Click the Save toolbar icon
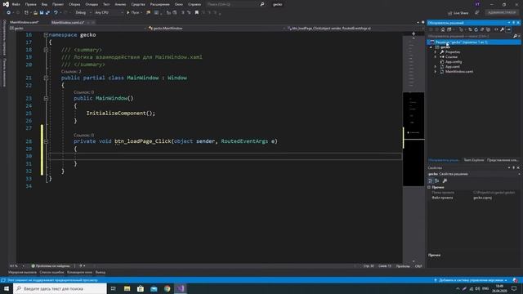 42,13
